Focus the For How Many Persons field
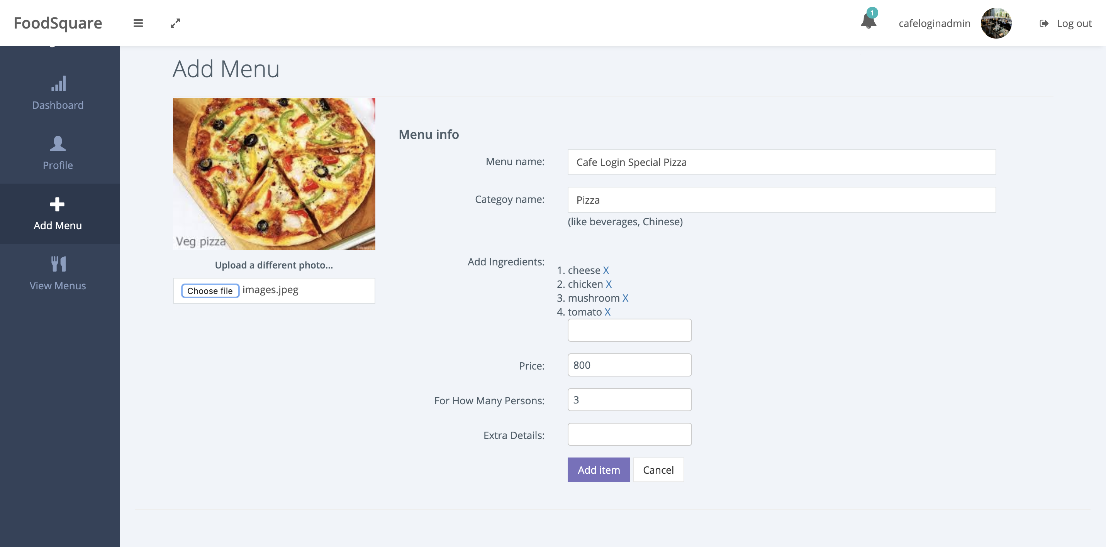 tap(629, 399)
